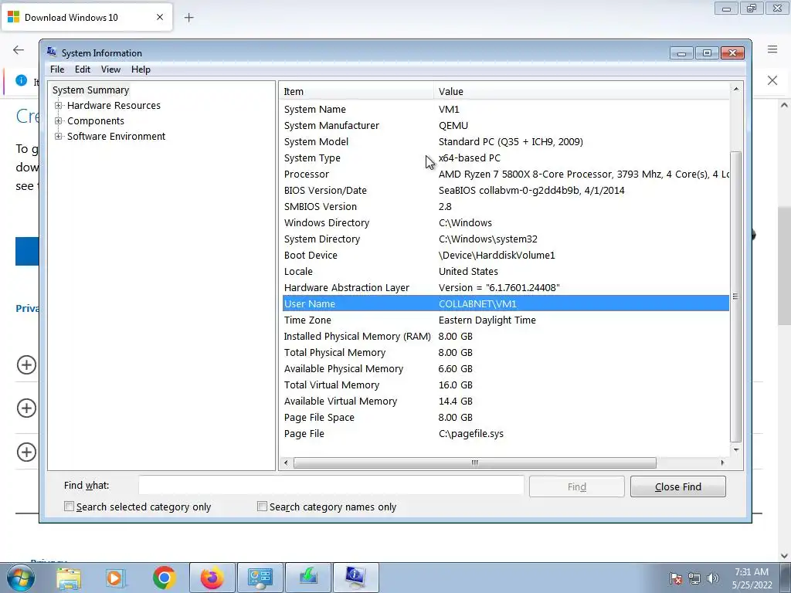This screenshot has width=791, height=593.
Task: Click the Item column header
Action: coord(356,92)
